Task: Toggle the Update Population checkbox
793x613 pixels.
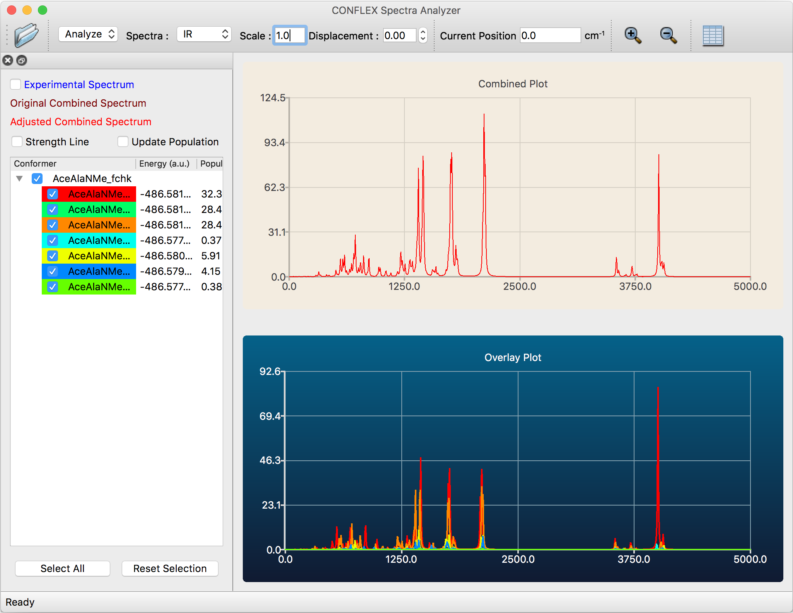Action: point(123,141)
